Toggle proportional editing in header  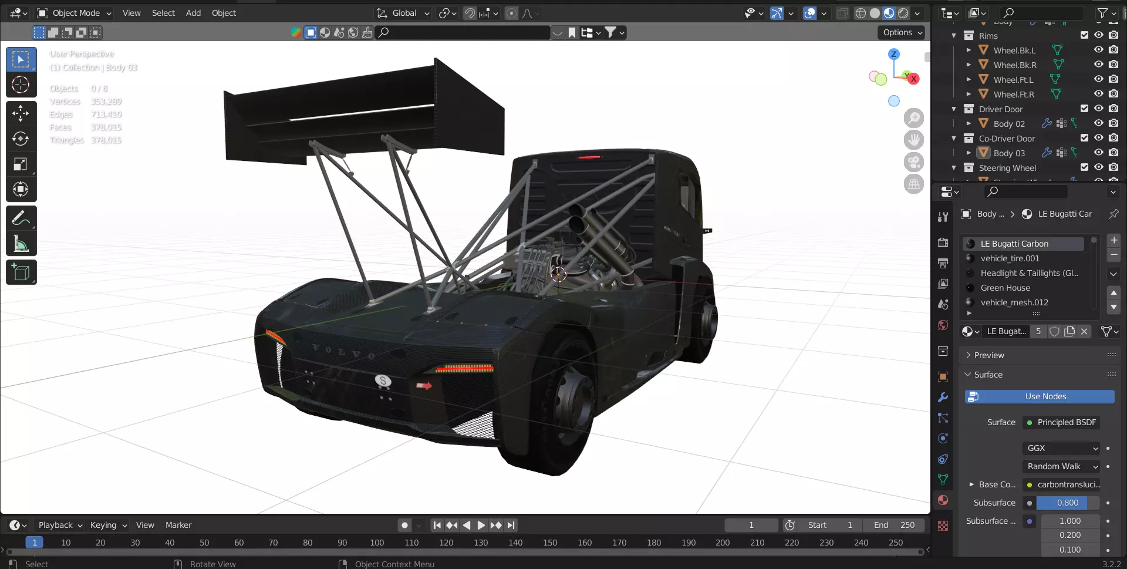tap(512, 13)
